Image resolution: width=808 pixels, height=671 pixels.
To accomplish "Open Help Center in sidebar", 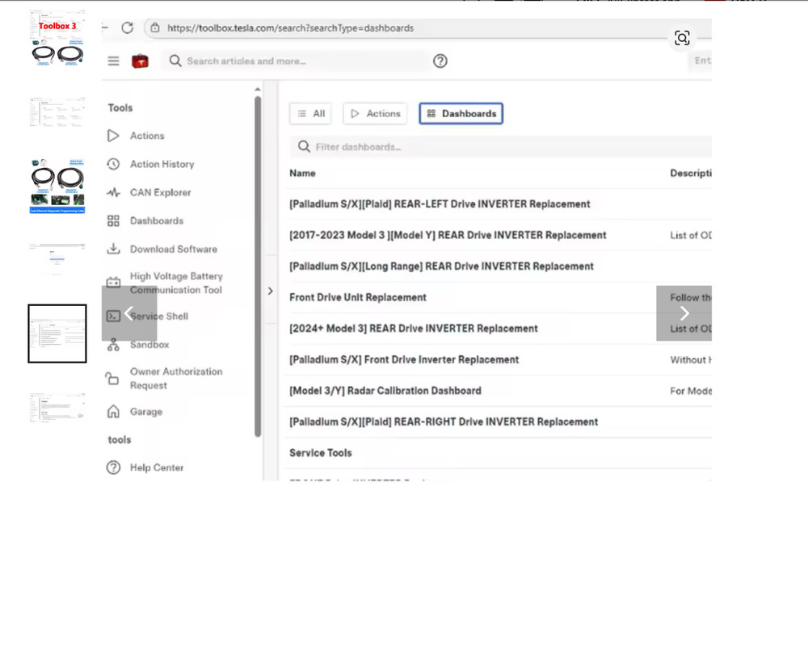I will pyautogui.click(x=157, y=468).
